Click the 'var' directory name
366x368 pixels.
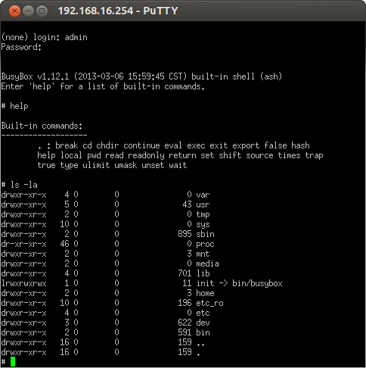[x=203, y=195]
